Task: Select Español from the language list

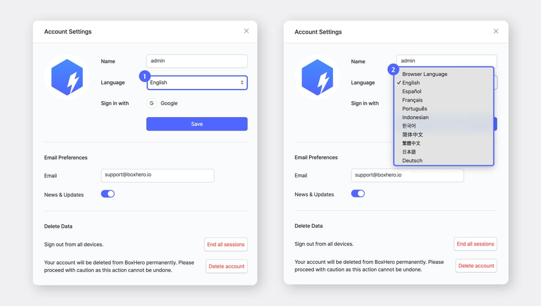Action: [412, 91]
